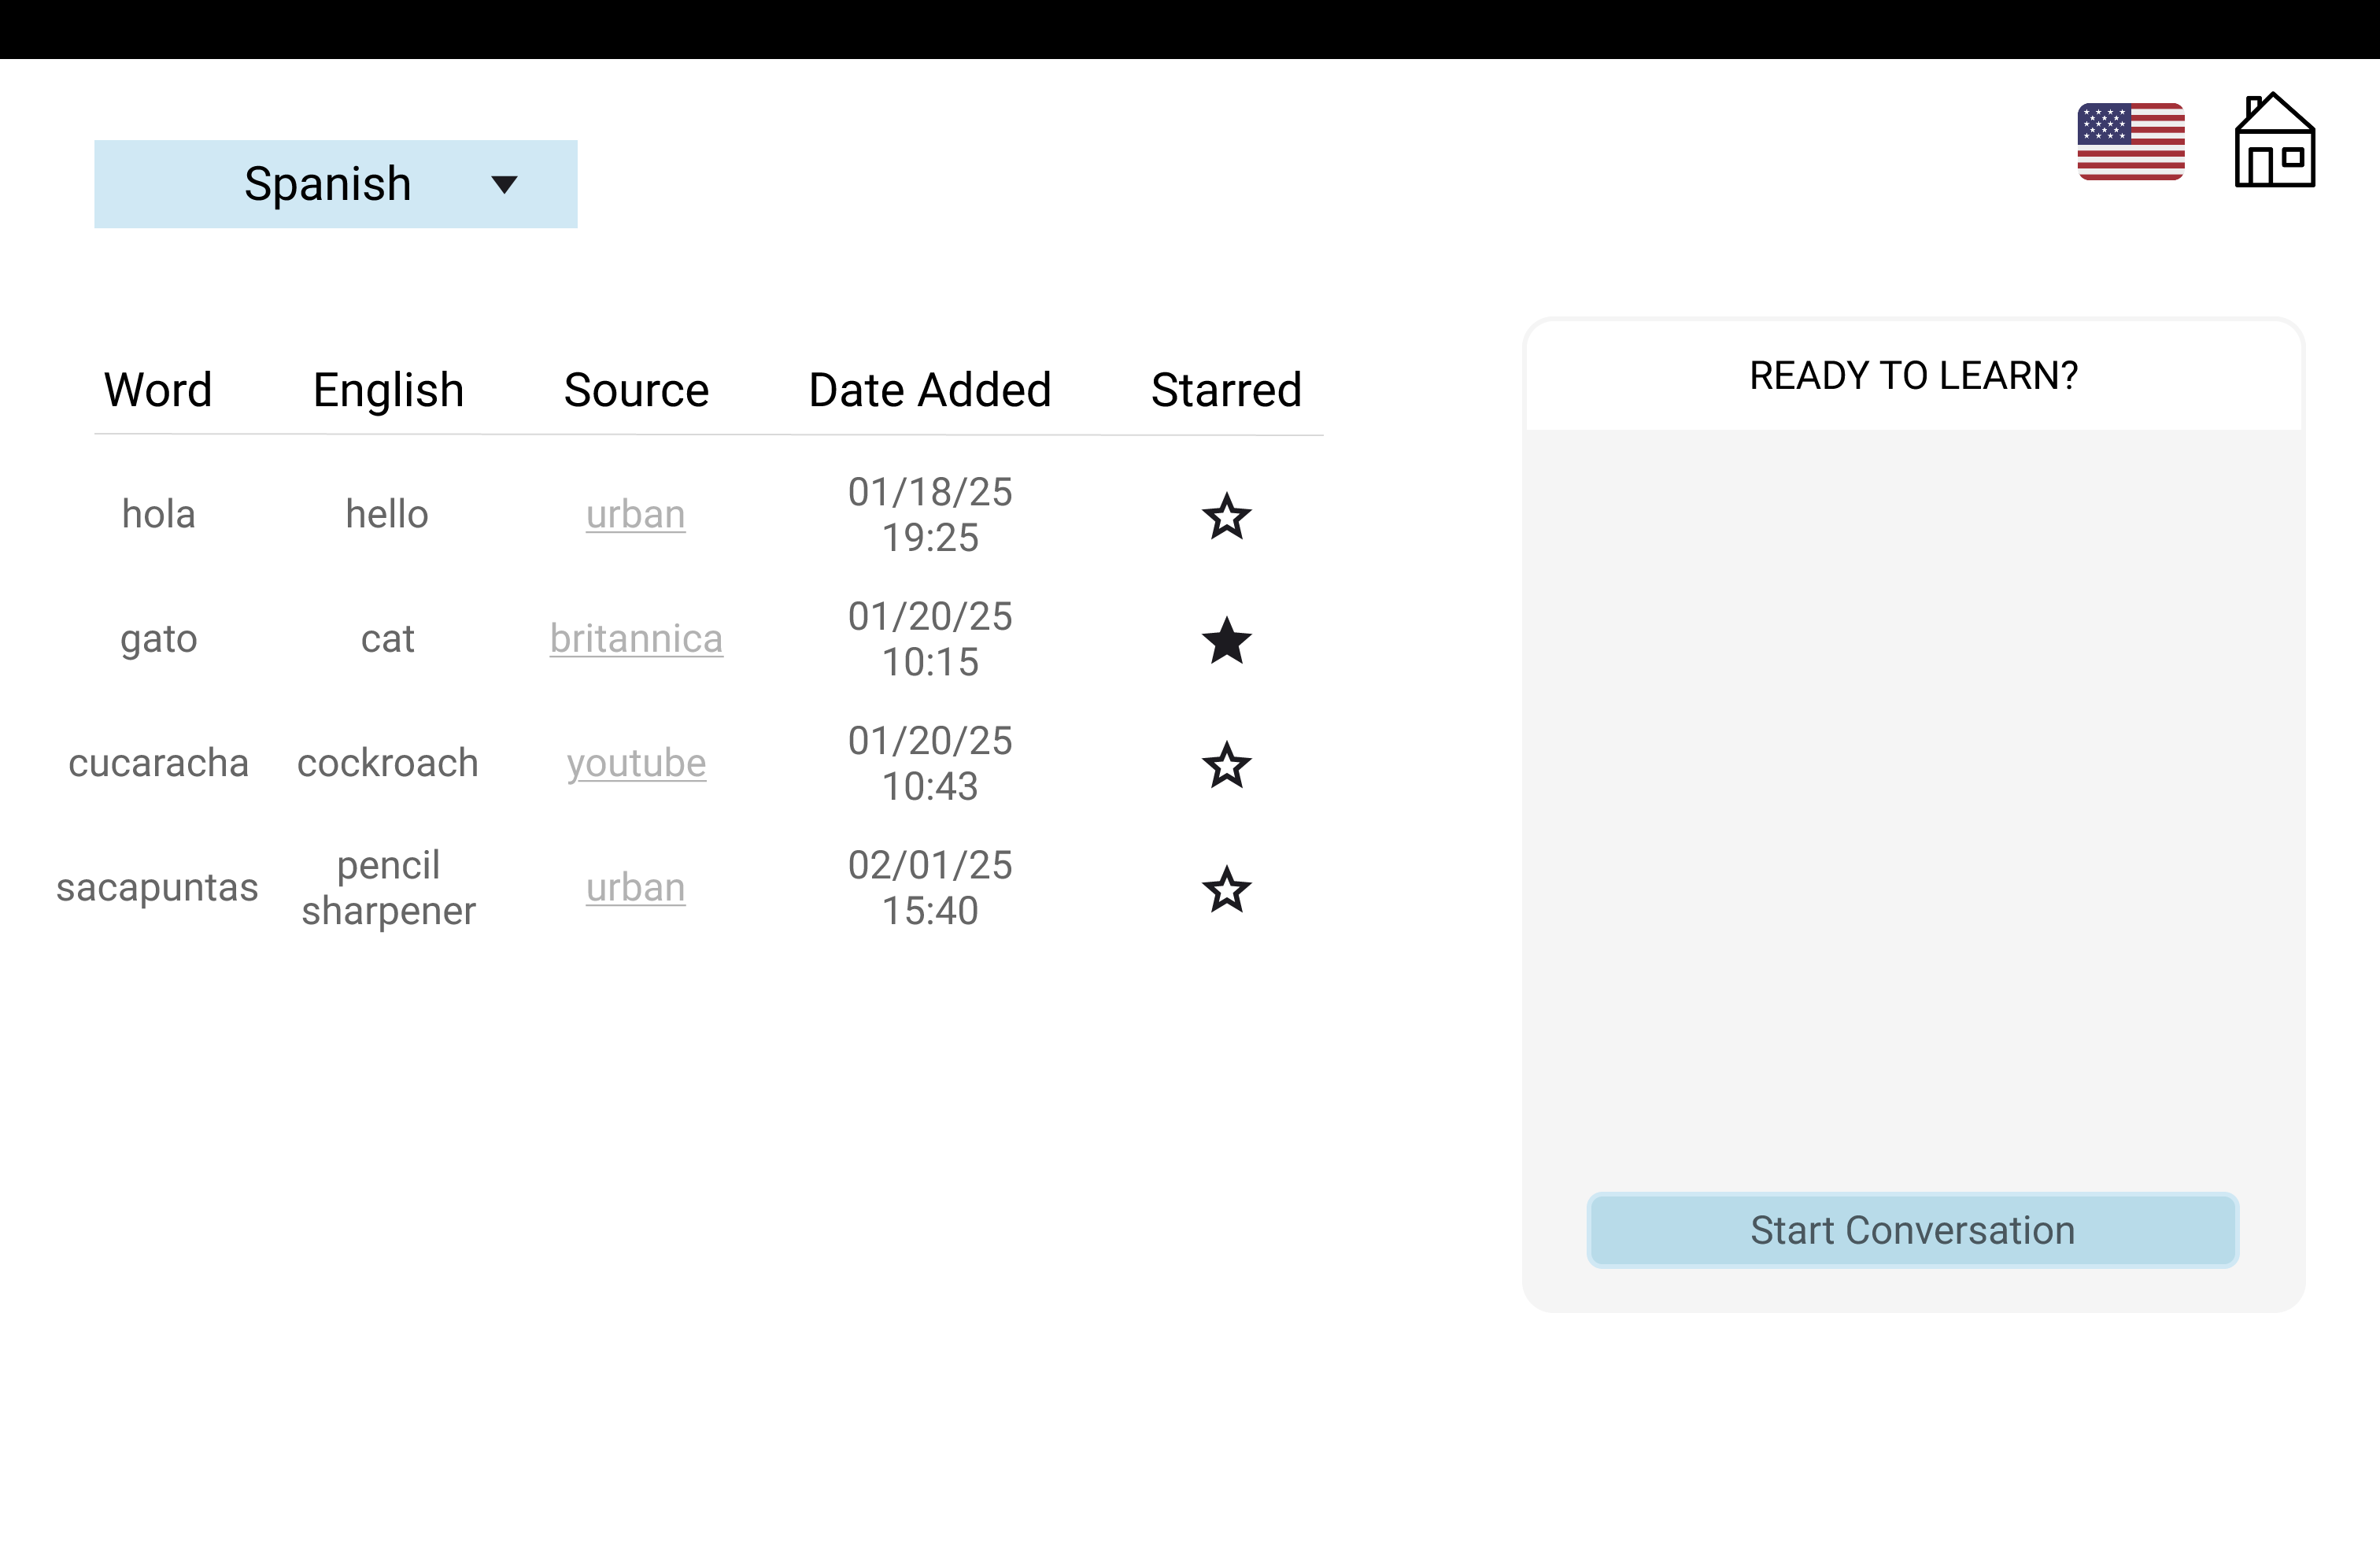Sort by the Starred column header

1226,390
